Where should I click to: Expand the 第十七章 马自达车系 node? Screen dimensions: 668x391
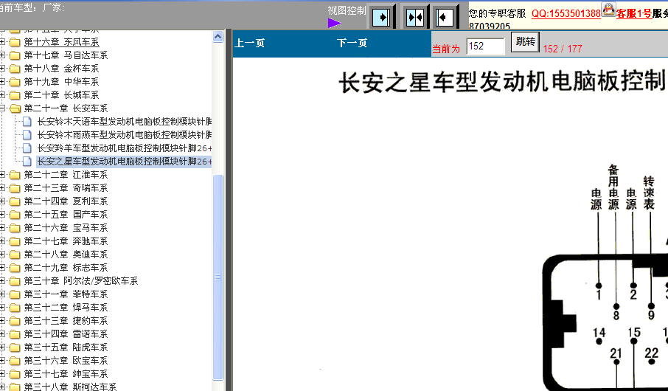(x=2, y=55)
